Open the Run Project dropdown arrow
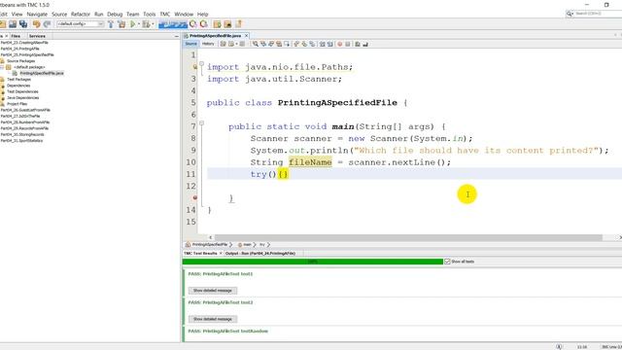The height and width of the screenshot is (350, 622). pos(139,24)
